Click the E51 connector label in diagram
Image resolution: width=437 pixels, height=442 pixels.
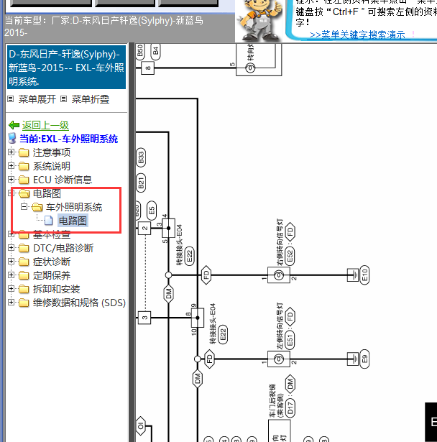coord(290,340)
